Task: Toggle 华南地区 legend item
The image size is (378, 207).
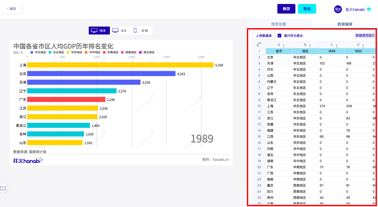Action: (x=111, y=53)
